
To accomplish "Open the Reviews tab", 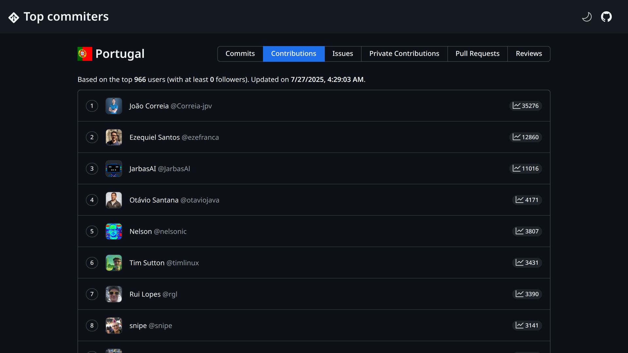I will [x=529, y=54].
